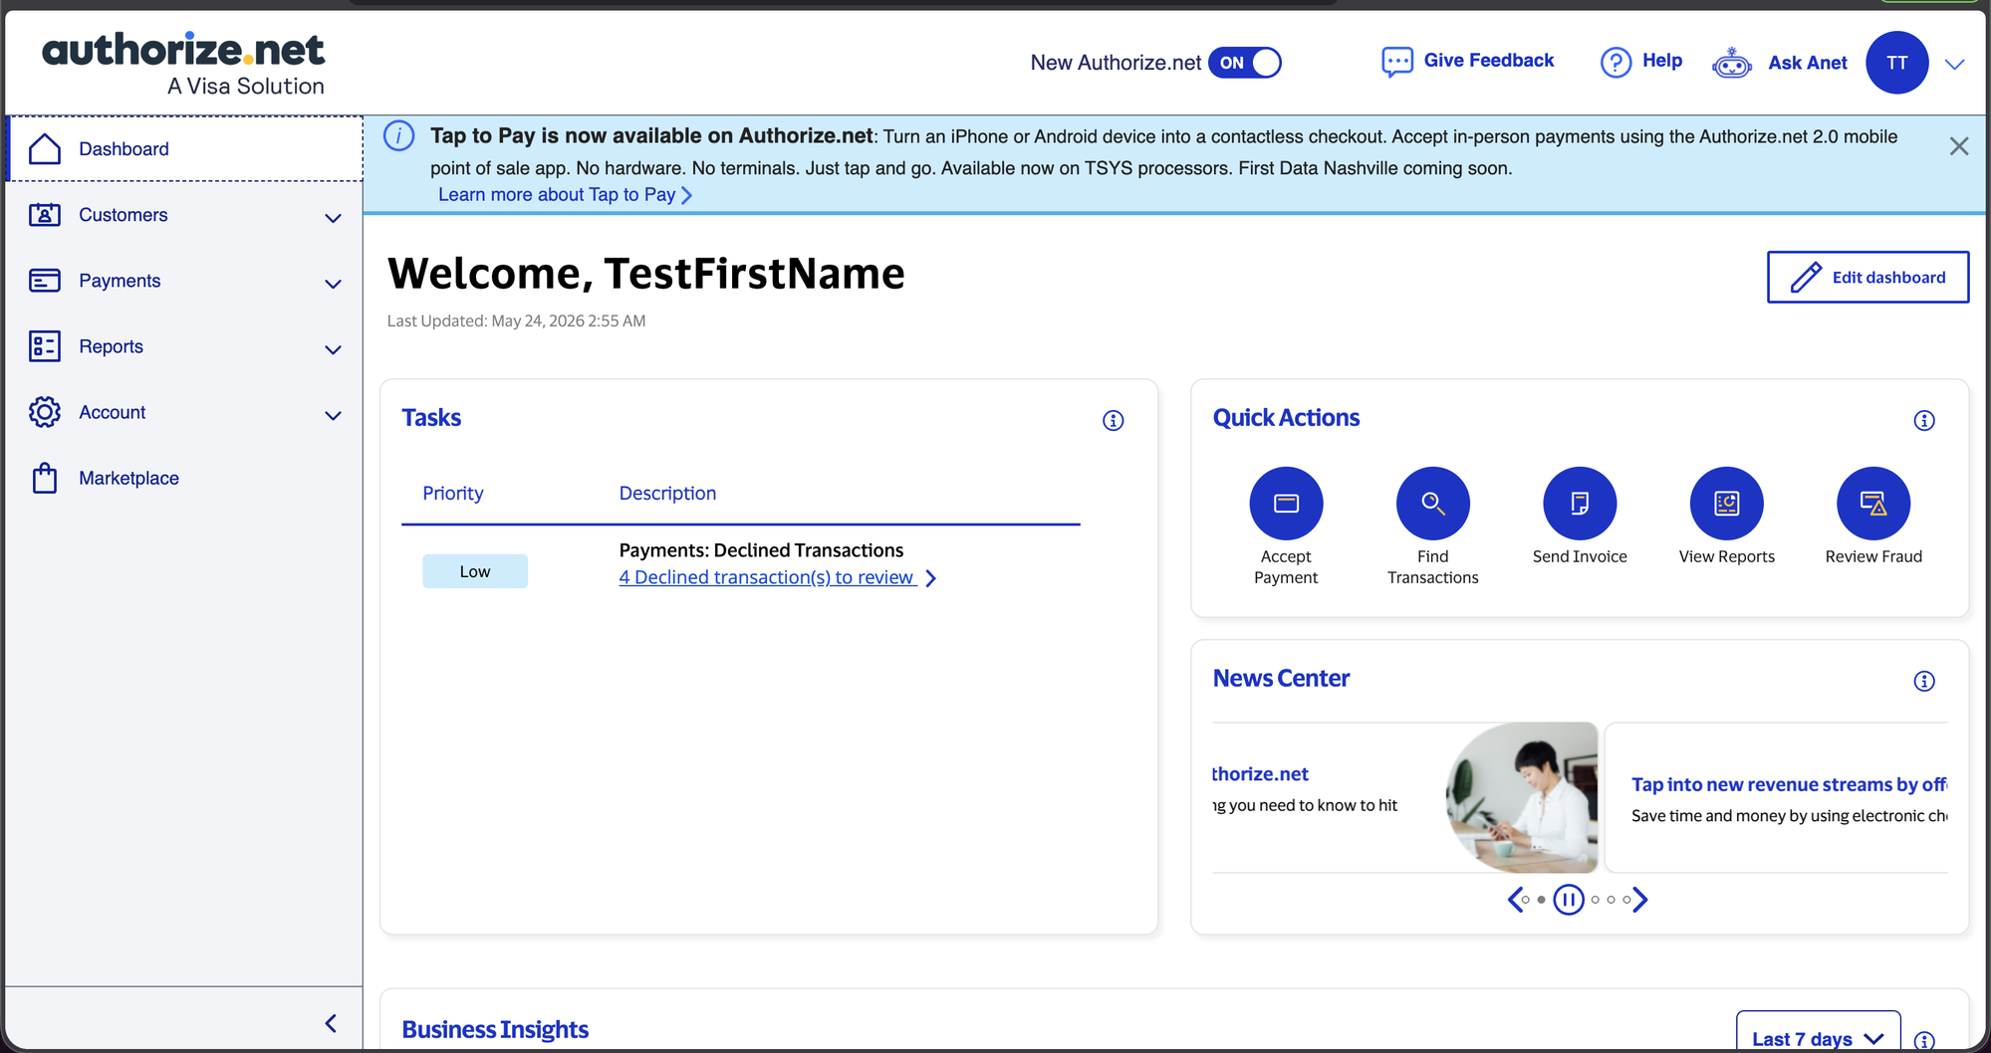Image resolution: width=1991 pixels, height=1053 pixels.
Task: Click the Payments card icon in sidebar
Action: [x=45, y=281]
